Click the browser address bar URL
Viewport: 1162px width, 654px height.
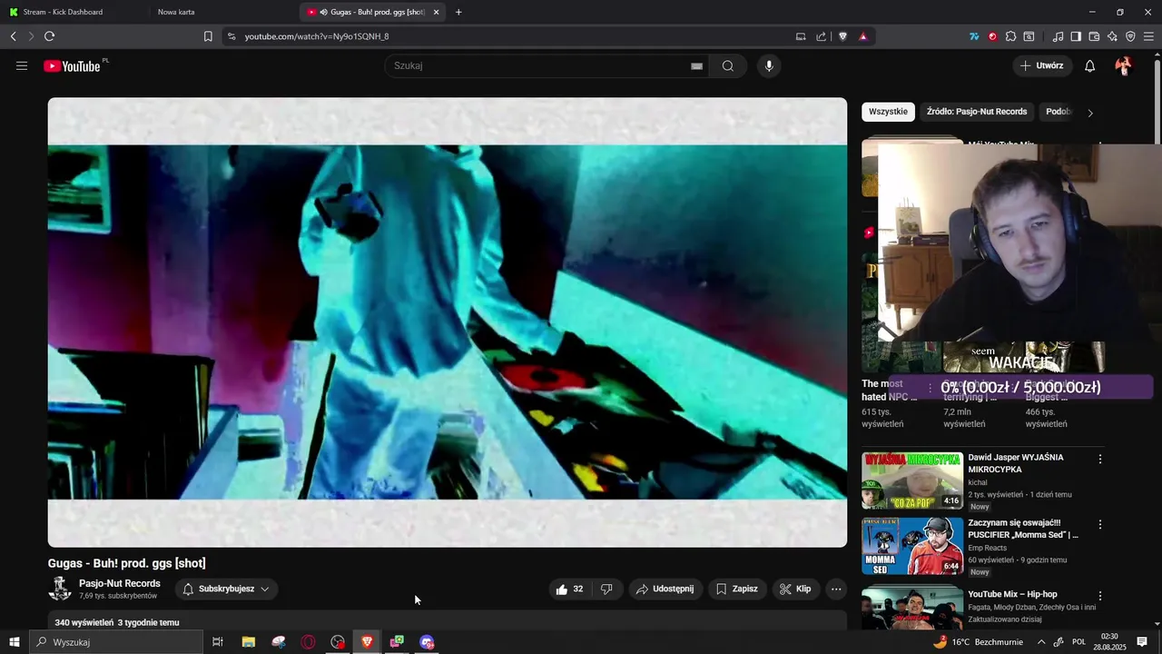(x=317, y=36)
